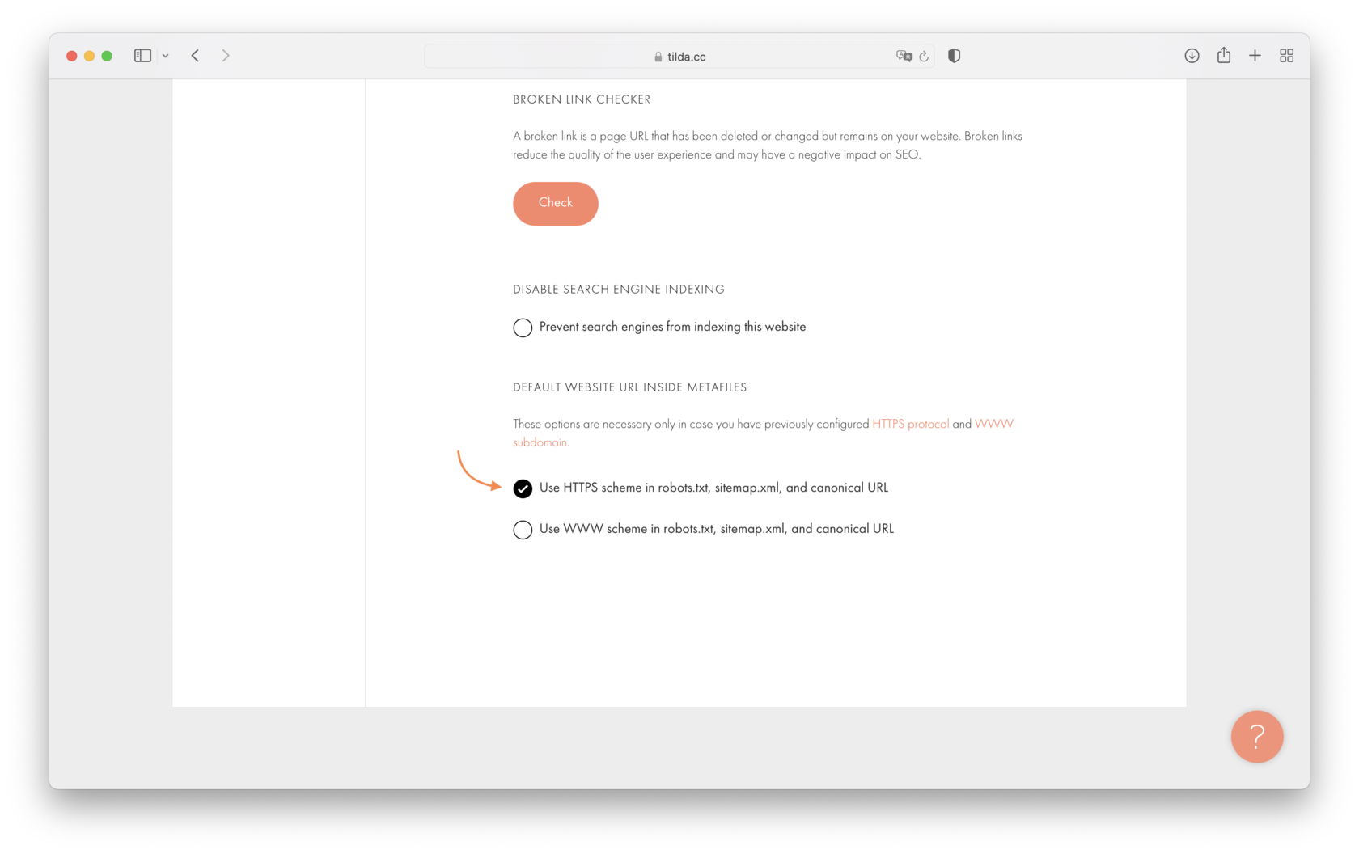
Task: Click the Check button for broken links
Action: (556, 203)
